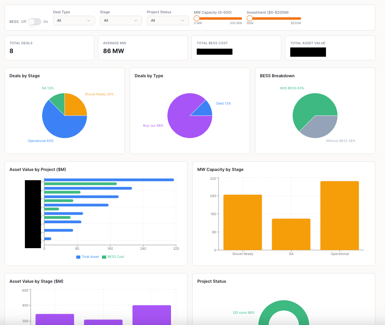
Task: Click the Shovel Ready MW capacity bar
Action: tap(242, 222)
